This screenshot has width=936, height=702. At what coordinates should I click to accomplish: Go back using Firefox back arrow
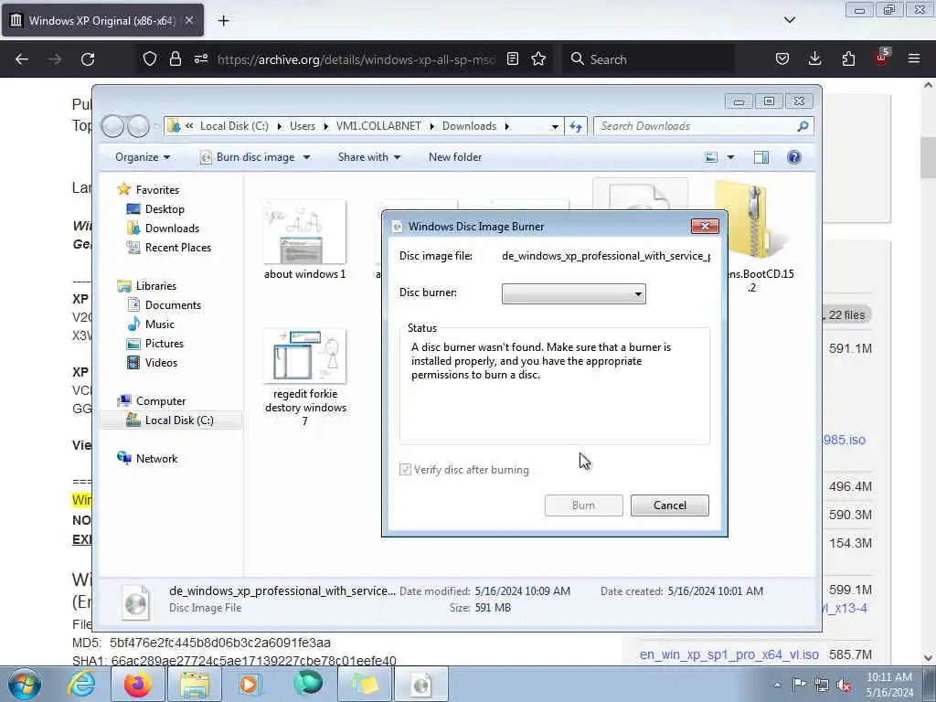pos(22,59)
